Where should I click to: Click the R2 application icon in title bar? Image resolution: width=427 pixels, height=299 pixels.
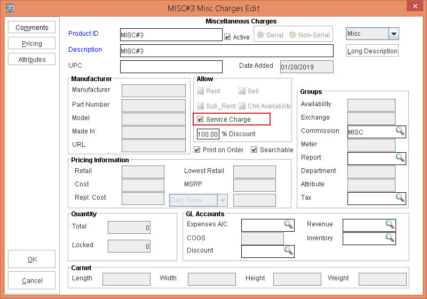[9, 7]
